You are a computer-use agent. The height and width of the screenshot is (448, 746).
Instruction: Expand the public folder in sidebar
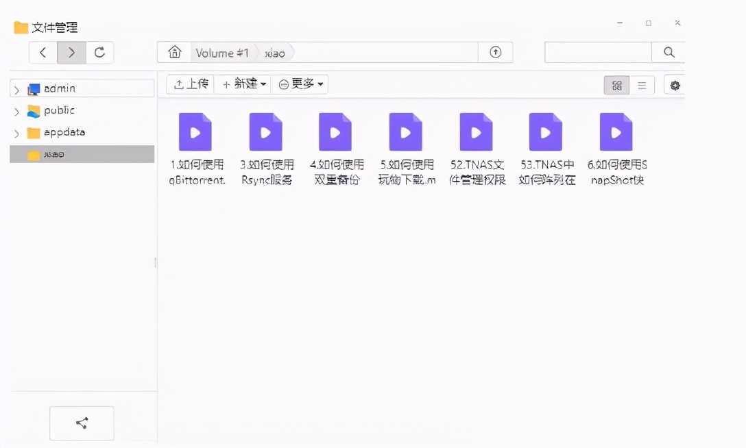click(x=16, y=110)
